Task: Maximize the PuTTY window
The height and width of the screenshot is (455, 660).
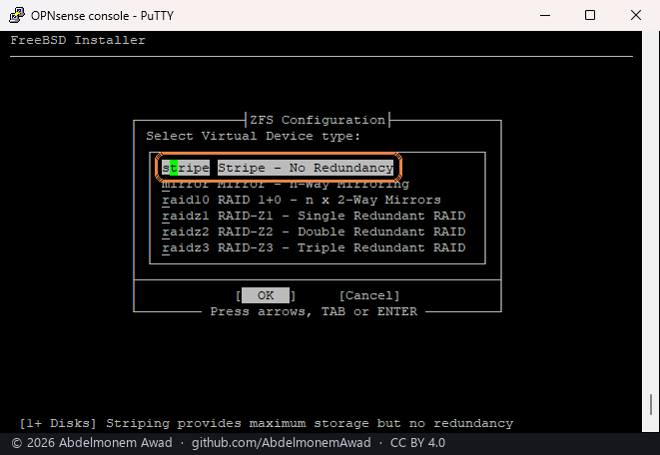Action: (590, 15)
